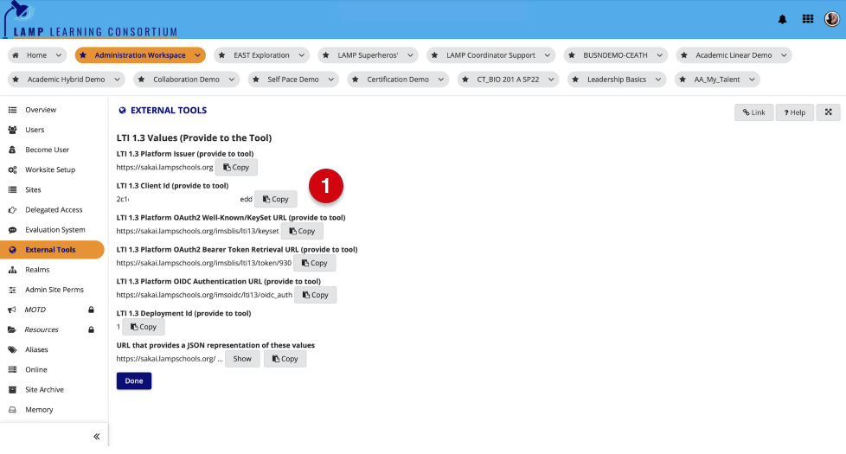Toggle fullscreen with the expand icon button
The image size is (846, 454).
828,112
